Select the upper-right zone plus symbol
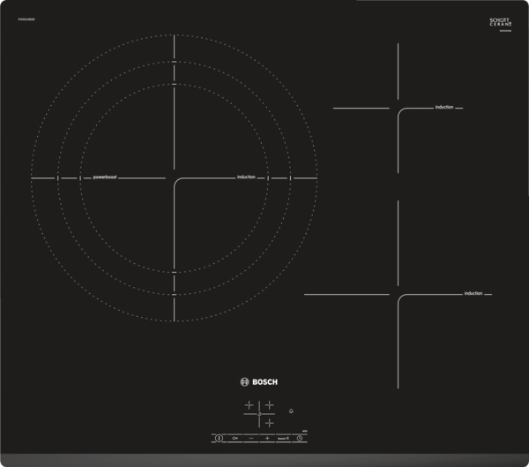 click(269, 405)
